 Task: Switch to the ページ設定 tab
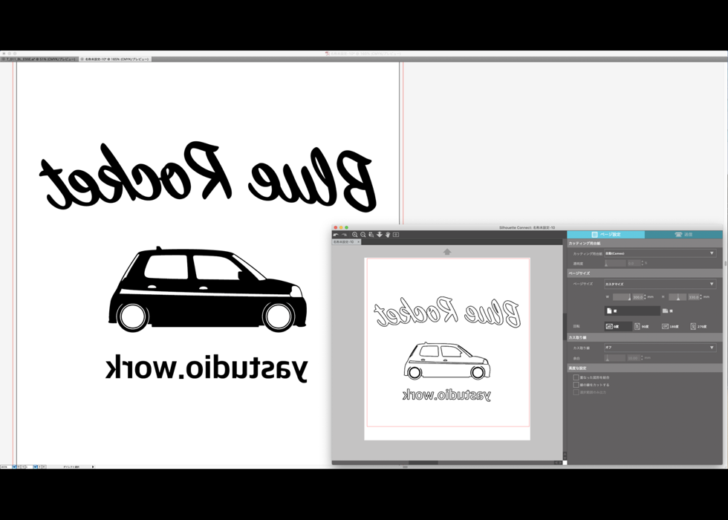point(605,235)
